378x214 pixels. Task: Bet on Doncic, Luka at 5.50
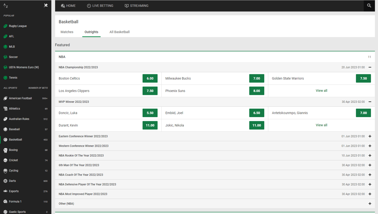tap(150, 113)
